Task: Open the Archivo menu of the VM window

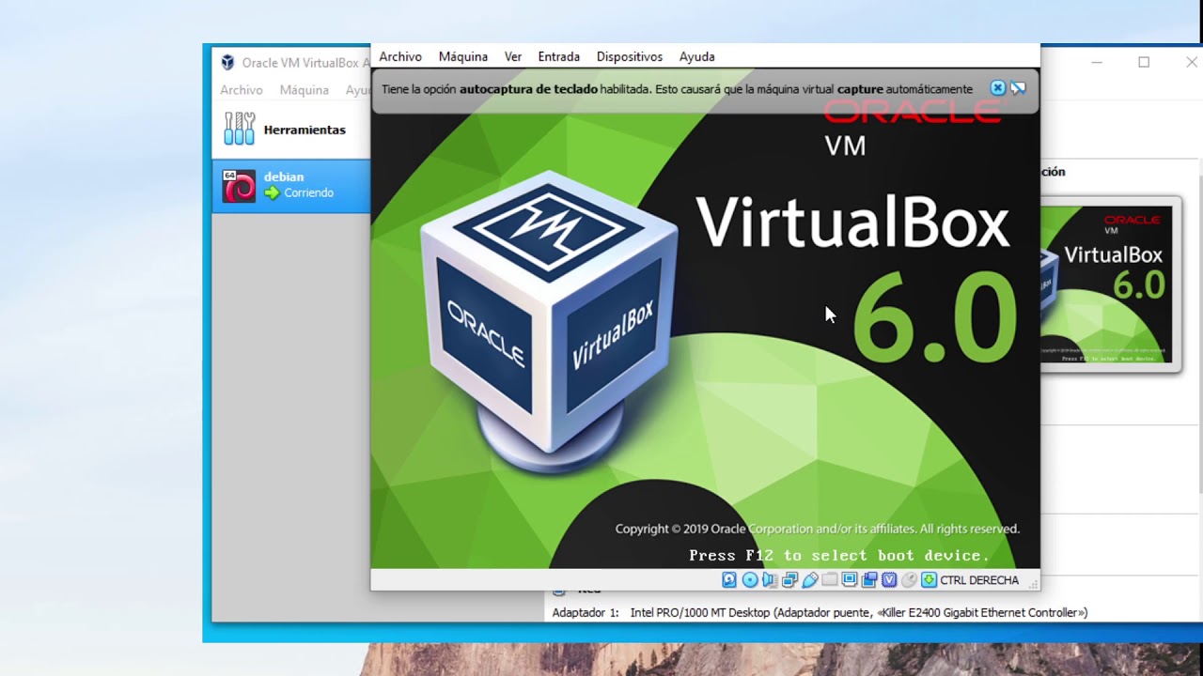Action: coord(400,56)
